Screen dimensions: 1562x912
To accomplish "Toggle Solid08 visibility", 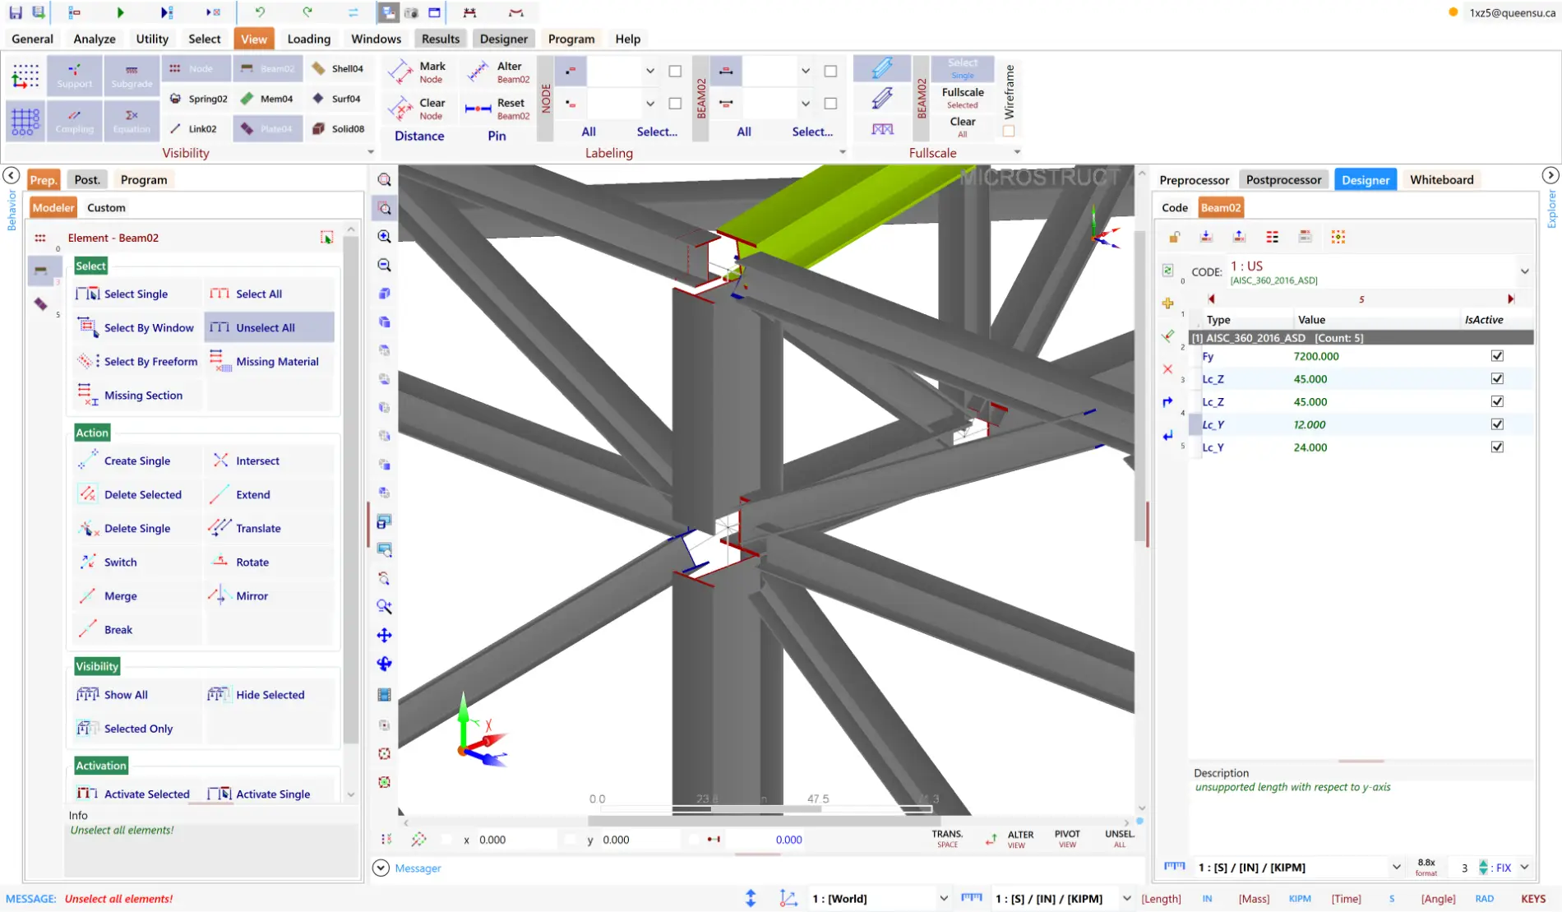I will [338, 128].
